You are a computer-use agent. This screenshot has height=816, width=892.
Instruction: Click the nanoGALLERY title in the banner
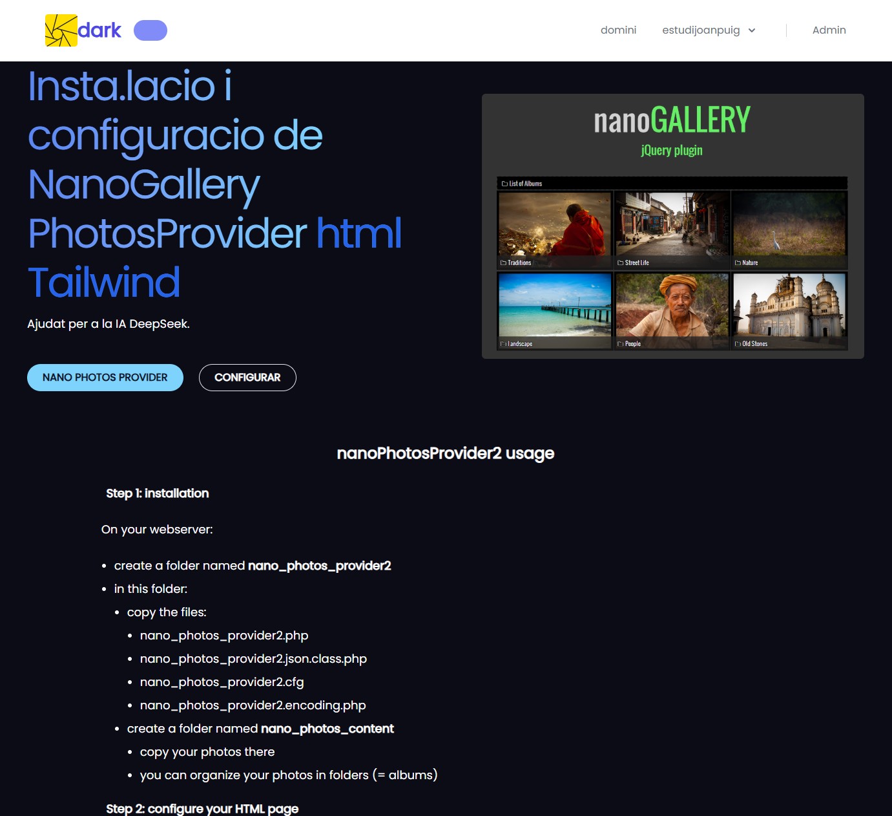(672, 120)
